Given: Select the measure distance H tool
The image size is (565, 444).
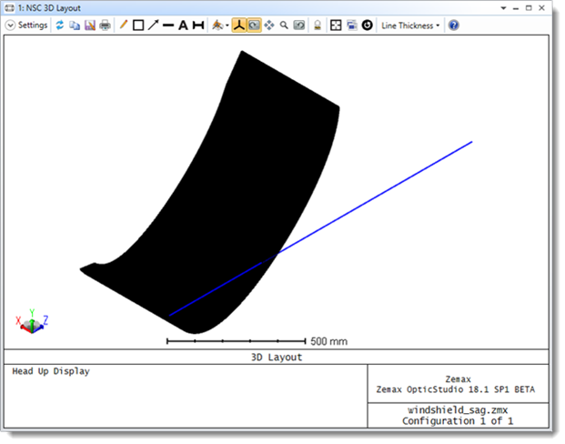Looking at the screenshot, I should coord(197,25).
